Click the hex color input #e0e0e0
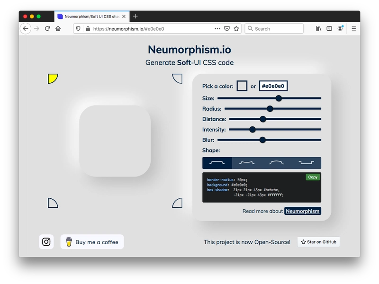 (x=273, y=86)
